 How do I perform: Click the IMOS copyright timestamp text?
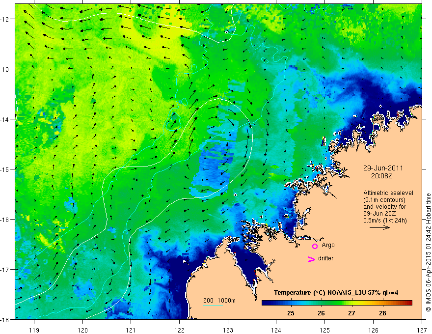428,253
